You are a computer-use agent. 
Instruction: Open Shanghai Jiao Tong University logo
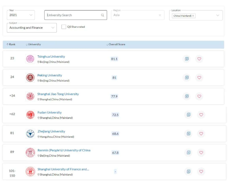click(x=30, y=96)
